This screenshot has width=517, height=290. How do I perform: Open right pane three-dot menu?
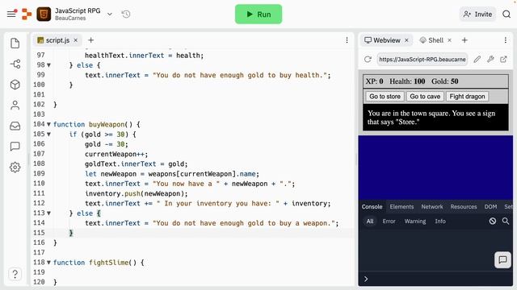506,40
